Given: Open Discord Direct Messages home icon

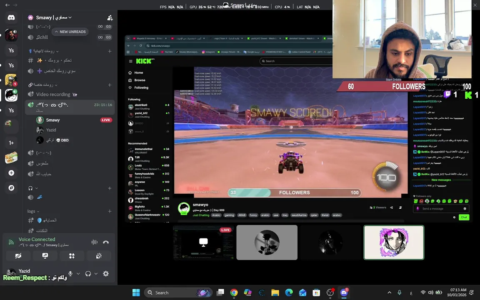Looking at the screenshot, I should point(11,18).
